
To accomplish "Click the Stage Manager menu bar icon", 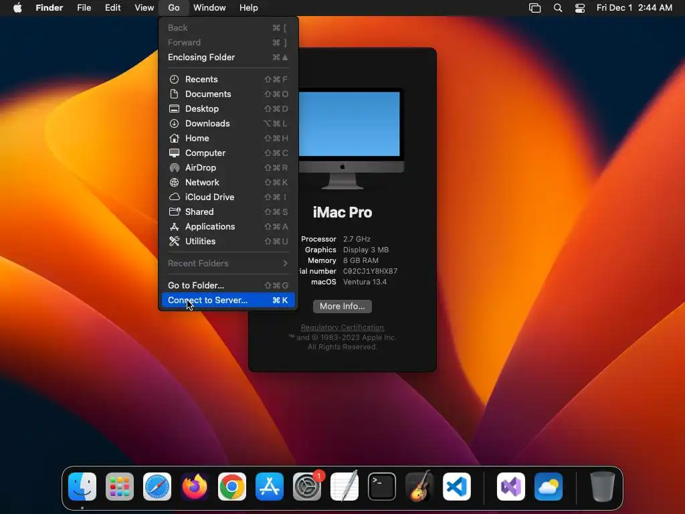I will tap(534, 8).
